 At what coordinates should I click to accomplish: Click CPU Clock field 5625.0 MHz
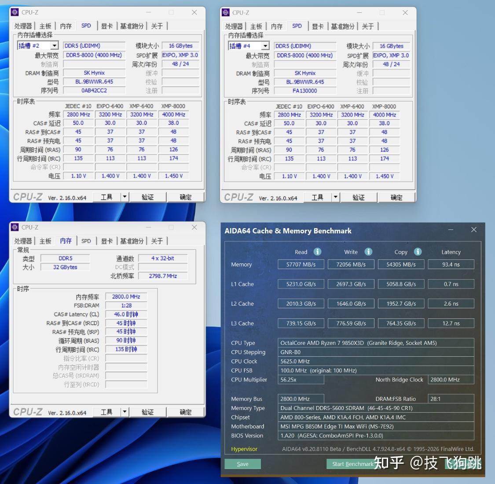[x=376, y=361]
